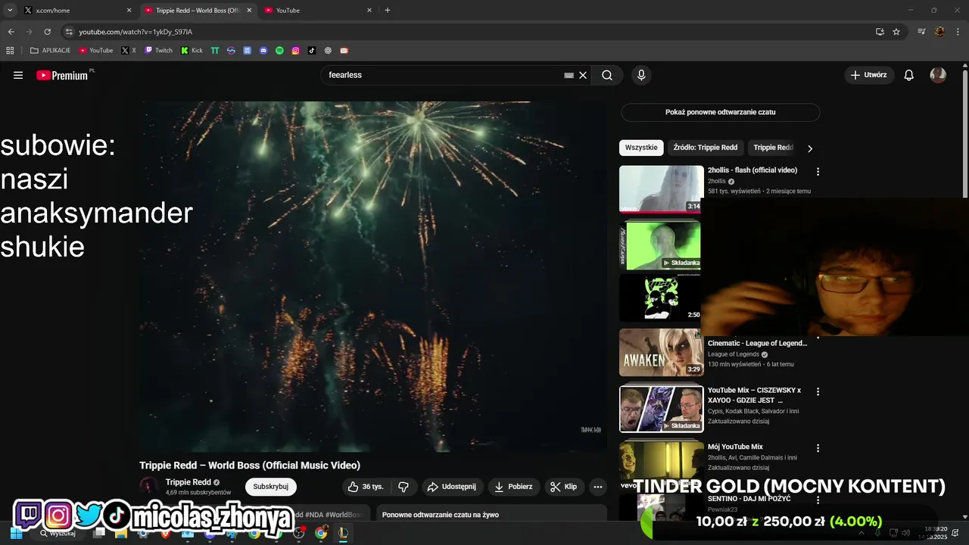Image resolution: width=969 pixels, height=545 pixels.
Task: Select the truncated 'Trippie Redd' filter chip
Action: [772, 148]
